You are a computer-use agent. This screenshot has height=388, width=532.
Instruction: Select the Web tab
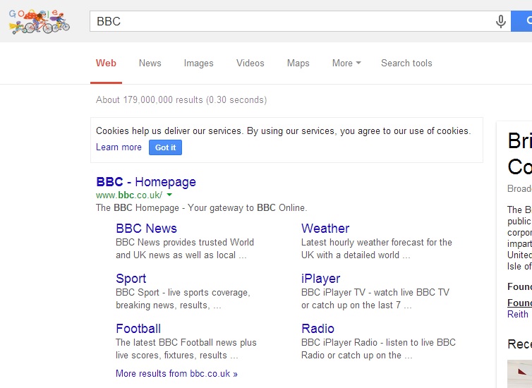coord(106,63)
